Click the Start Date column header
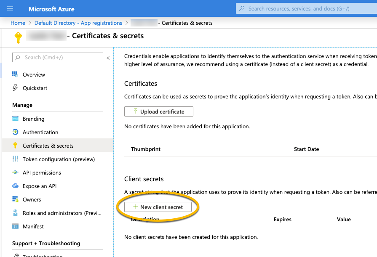Screen dimensions: 377x257 click(x=306, y=149)
